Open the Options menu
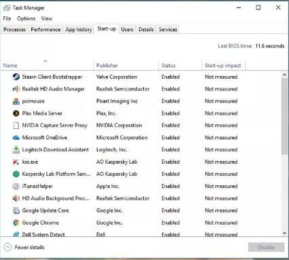The height and width of the screenshot is (260, 289). click(x=26, y=18)
